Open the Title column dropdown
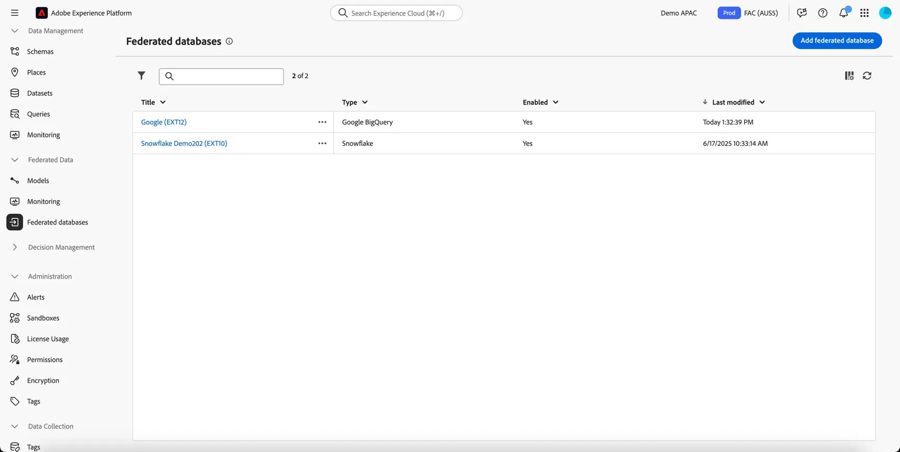Screen dimensions: 900x452 (163, 103)
